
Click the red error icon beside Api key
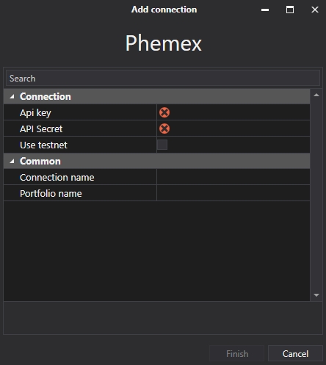point(164,112)
